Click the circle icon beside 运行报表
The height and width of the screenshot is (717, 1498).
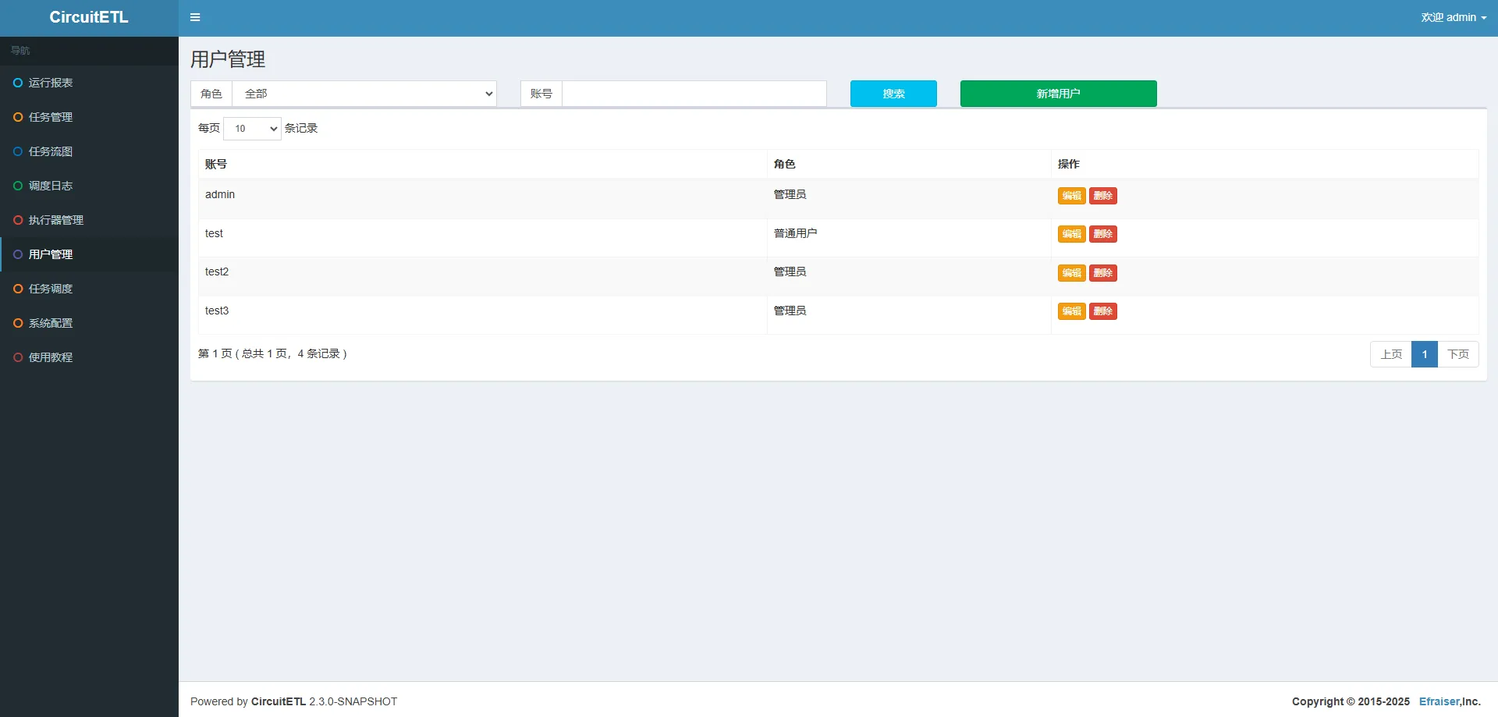point(18,83)
